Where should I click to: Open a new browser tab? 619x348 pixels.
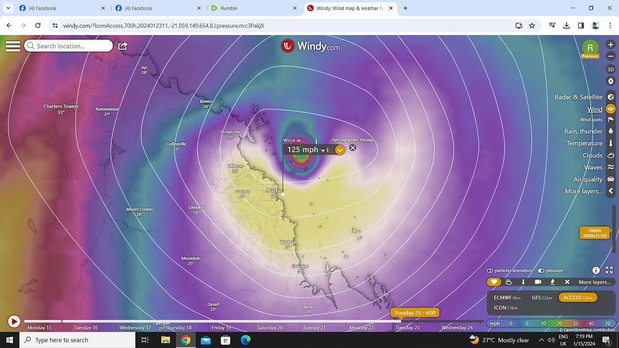[405, 8]
